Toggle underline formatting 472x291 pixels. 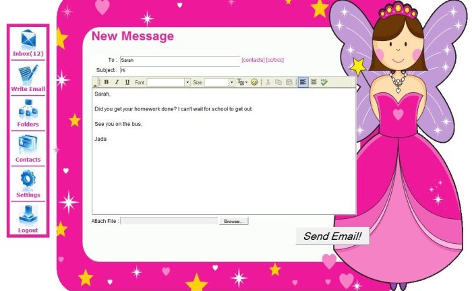click(127, 82)
